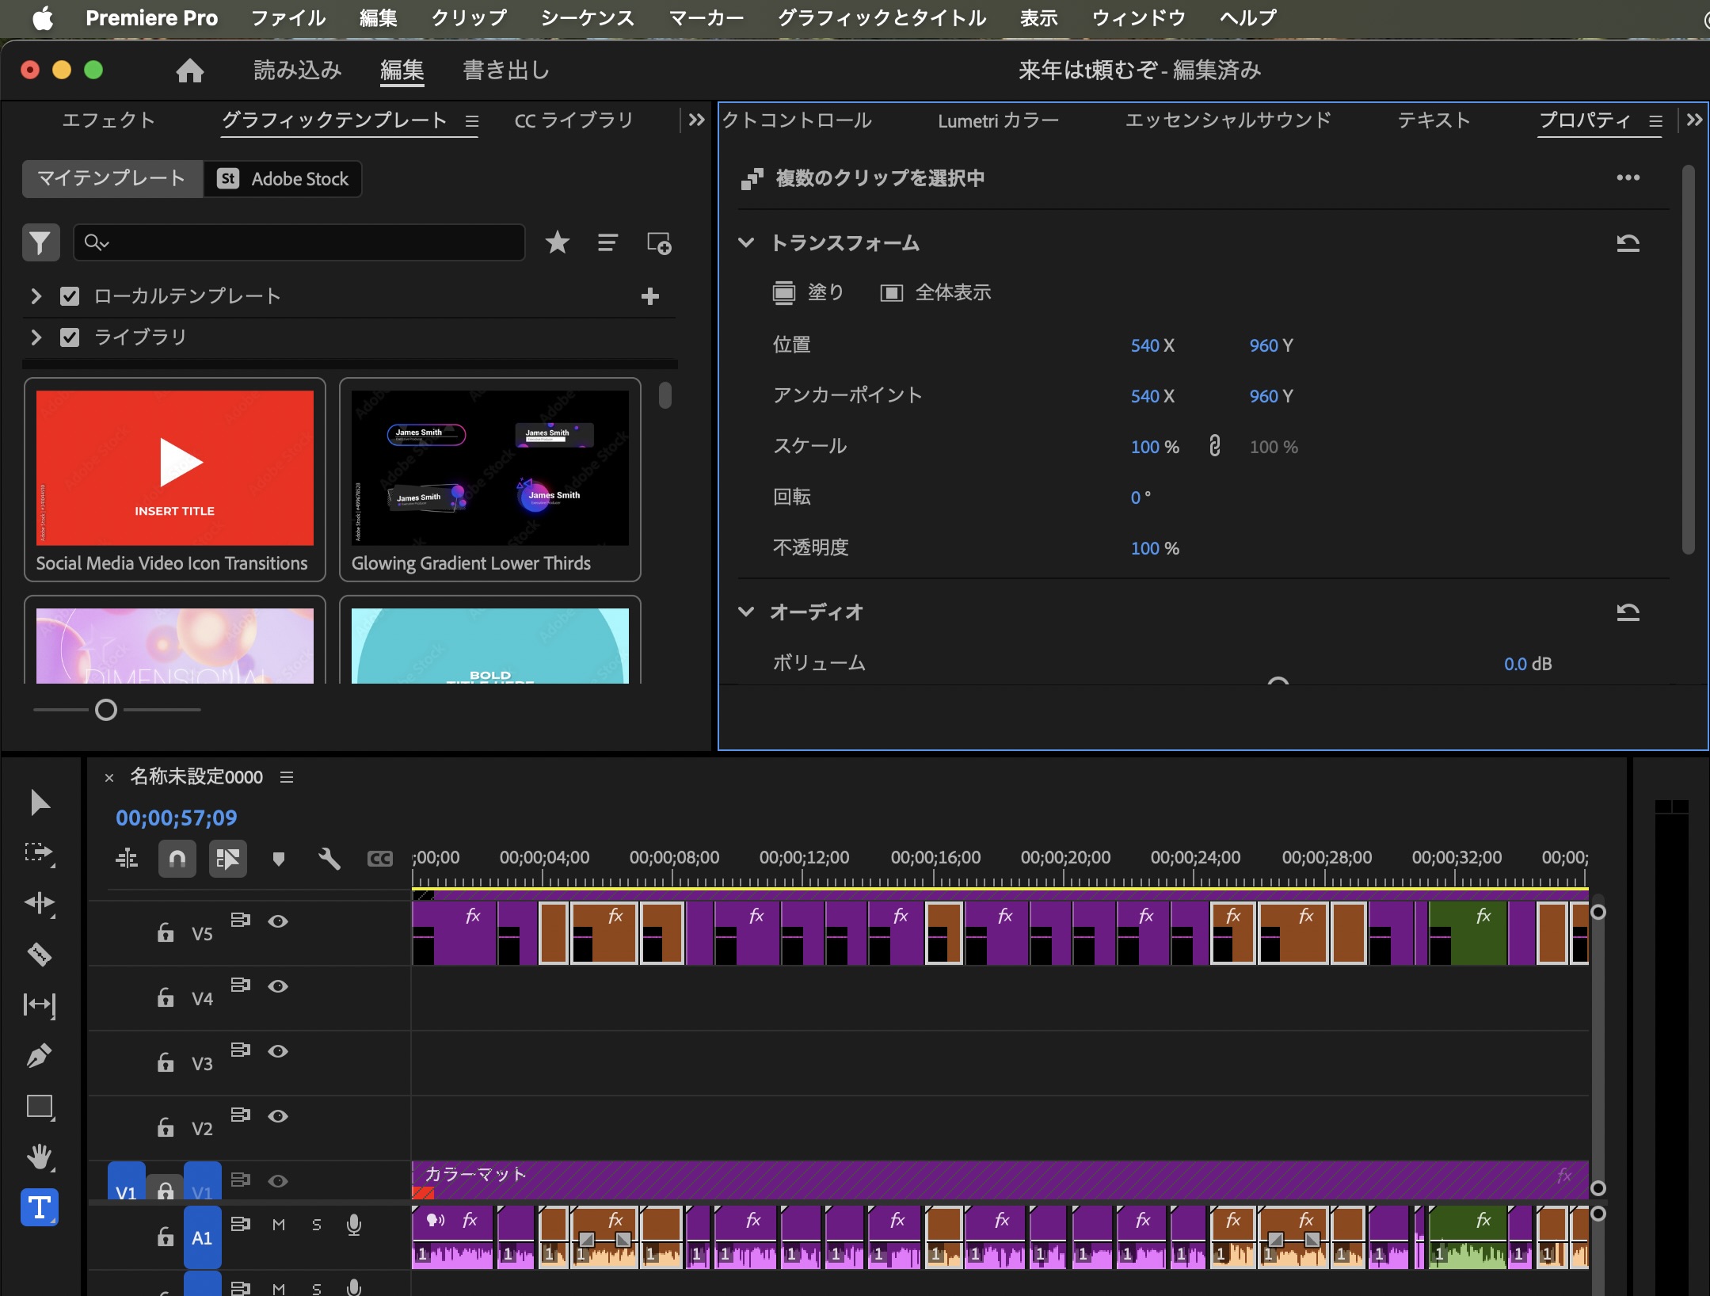The width and height of the screenshot is (1710, 1296).
Task: Collapse the オーディオ section
Action: pyautogui.click(x=747, y=612)
